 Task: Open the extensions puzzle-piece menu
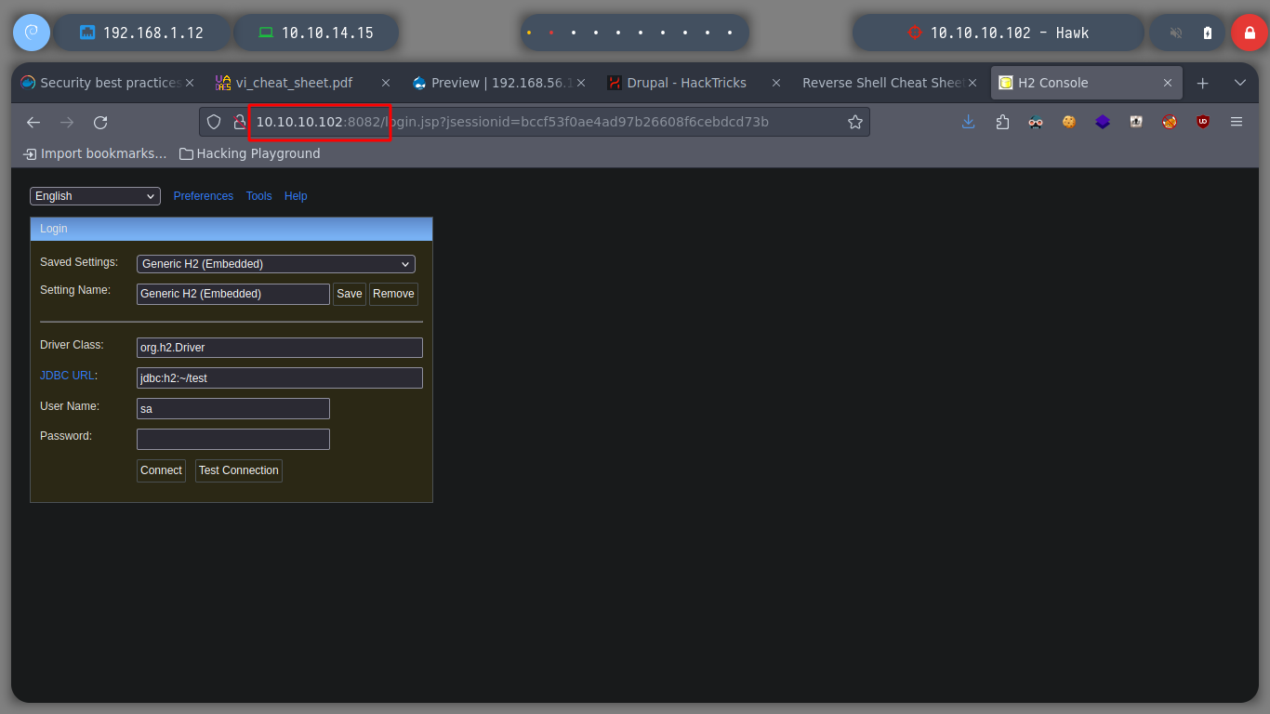(x=1002, y=122)
